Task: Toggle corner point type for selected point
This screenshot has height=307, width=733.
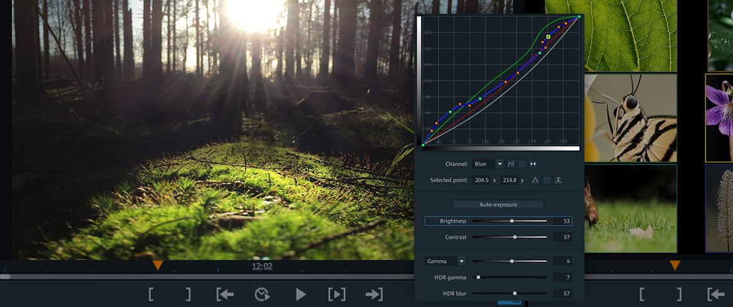Action: tap(536, 180)
